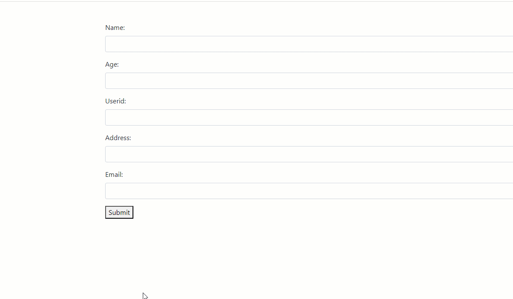Place cursor in Email field
This screenshot has height=299, width=513.
(x=309, y=191)
